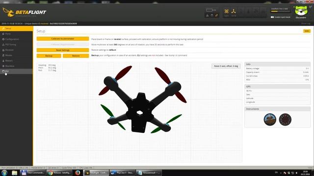Click the 3D Fix row in GPS
This screenshot has width=314, height=176.
(277, 91)
